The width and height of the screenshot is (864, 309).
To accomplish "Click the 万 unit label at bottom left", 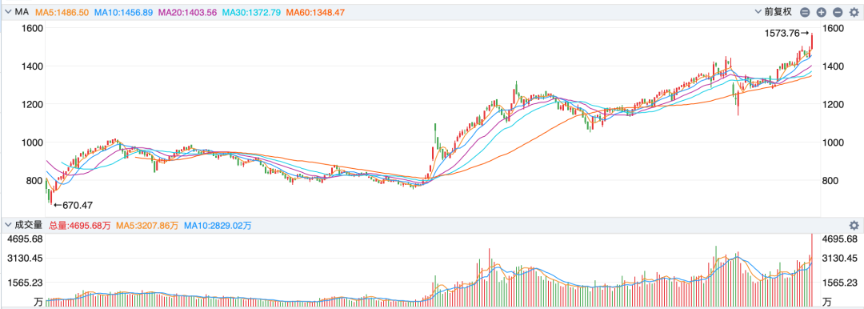I will tap(38, 302).
